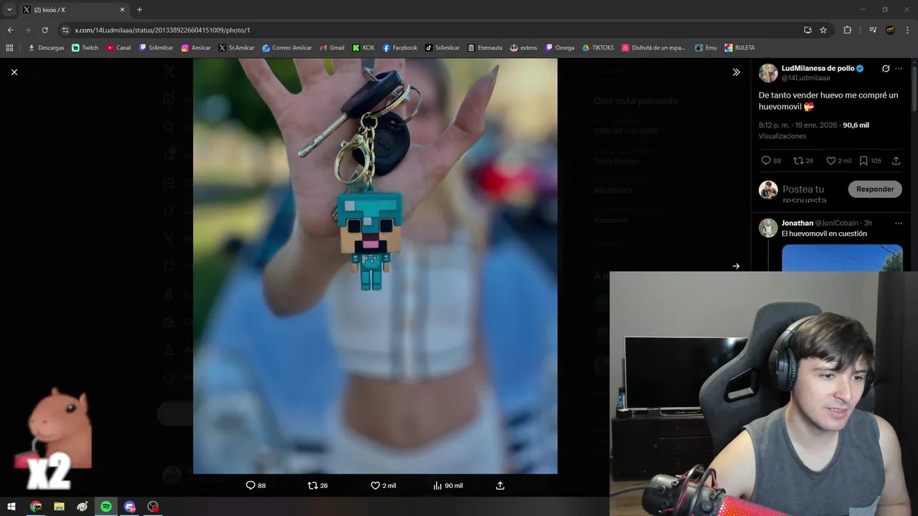Click share icon in side panel actions
The width and height of the screenshot is (918, 516).
click(x=896, y=161)
